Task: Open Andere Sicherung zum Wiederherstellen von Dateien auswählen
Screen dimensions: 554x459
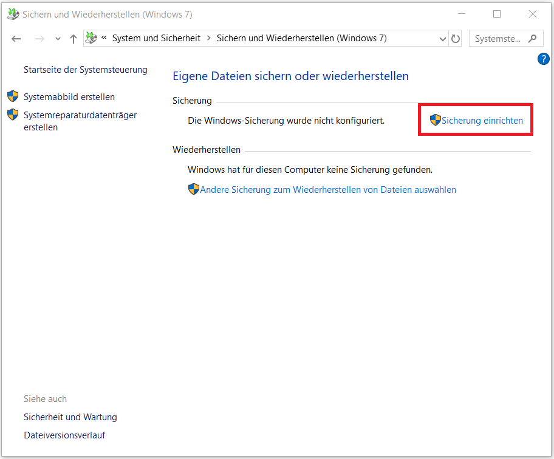Action: pyautogui.click(x=322, y=189)
